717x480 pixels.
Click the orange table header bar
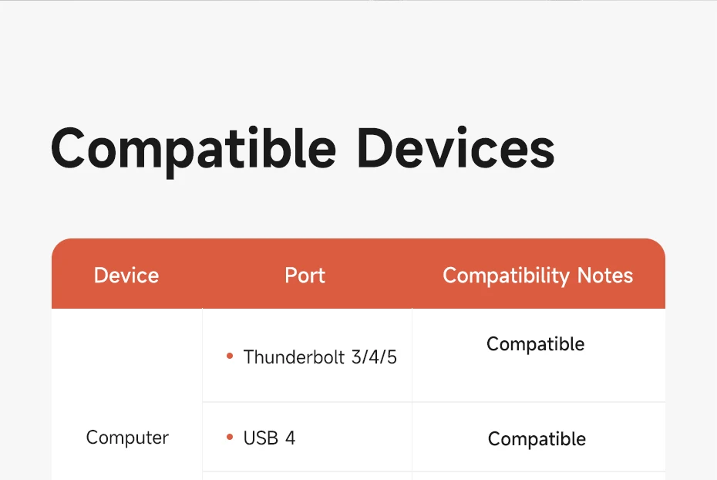point(358,274)
